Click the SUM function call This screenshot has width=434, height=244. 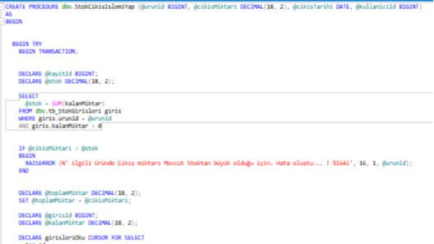click(78, 103)
